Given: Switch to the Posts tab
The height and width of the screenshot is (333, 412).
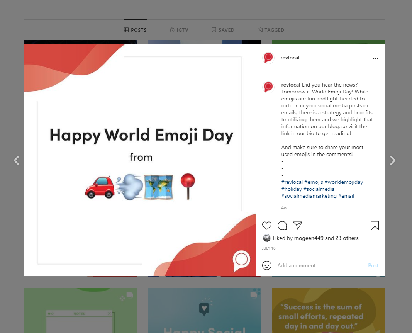Looking at the screenshot, I should [x=135, y=30].
